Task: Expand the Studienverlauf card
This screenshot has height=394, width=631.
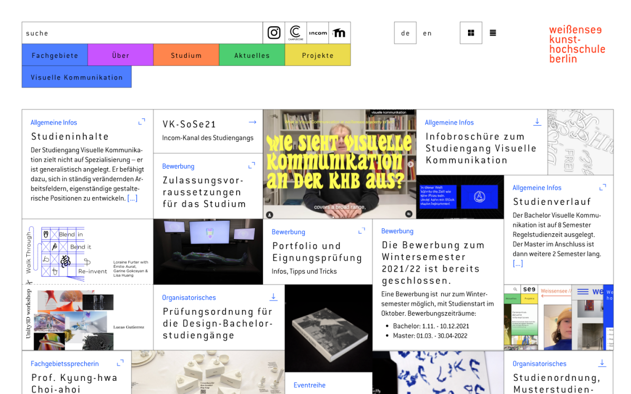Action: (x=603, y=187)
